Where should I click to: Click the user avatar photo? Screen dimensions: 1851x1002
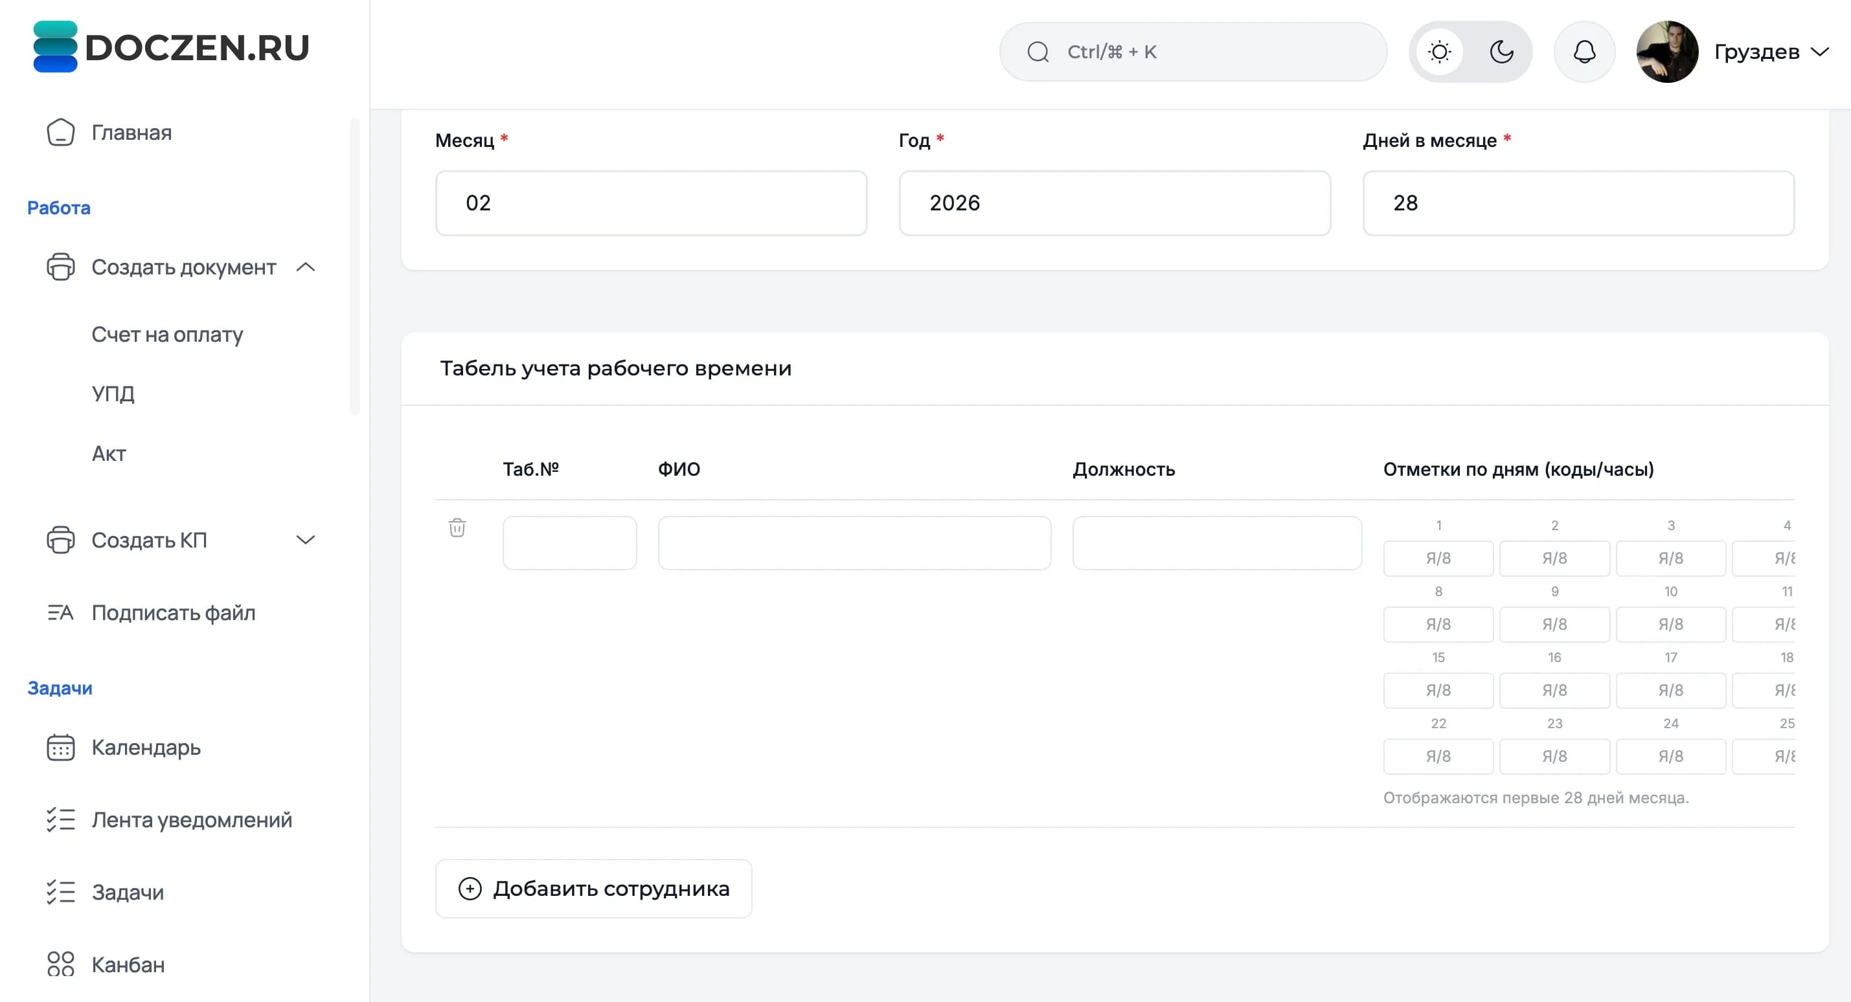pos(1667,52)
